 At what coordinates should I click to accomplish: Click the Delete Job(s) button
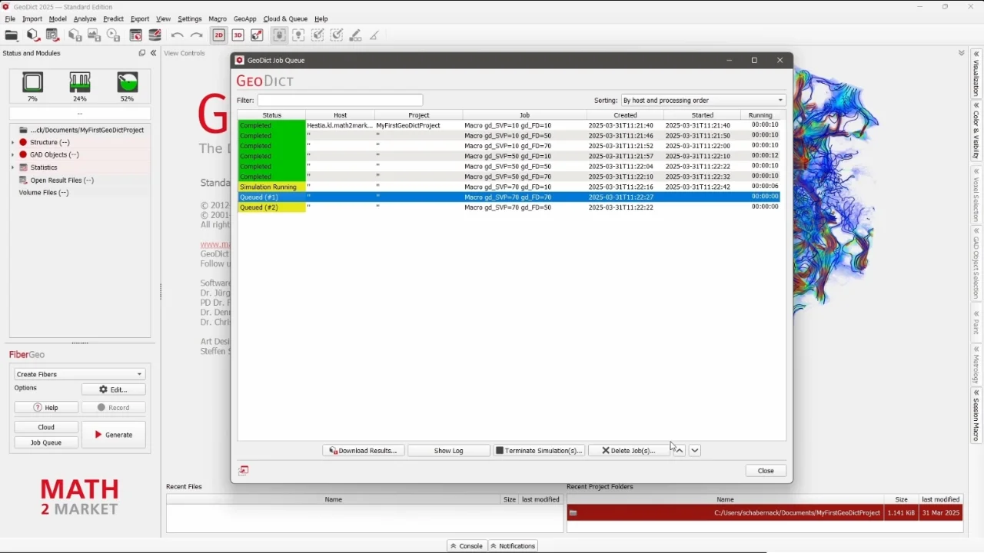tap(628, 451)
